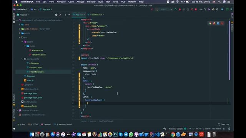Select main.js in project tree
Screen dimensions: 246x138
30,80
